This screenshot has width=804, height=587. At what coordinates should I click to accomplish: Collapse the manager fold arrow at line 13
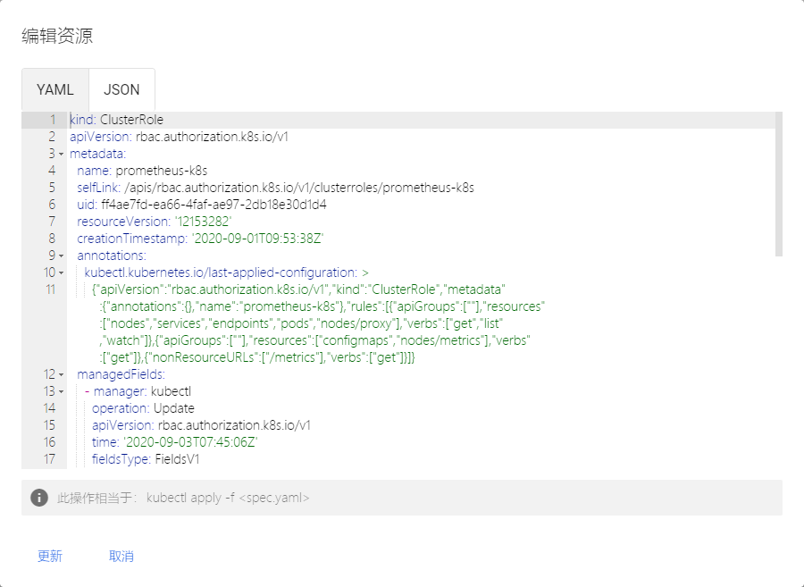point(61,391)
